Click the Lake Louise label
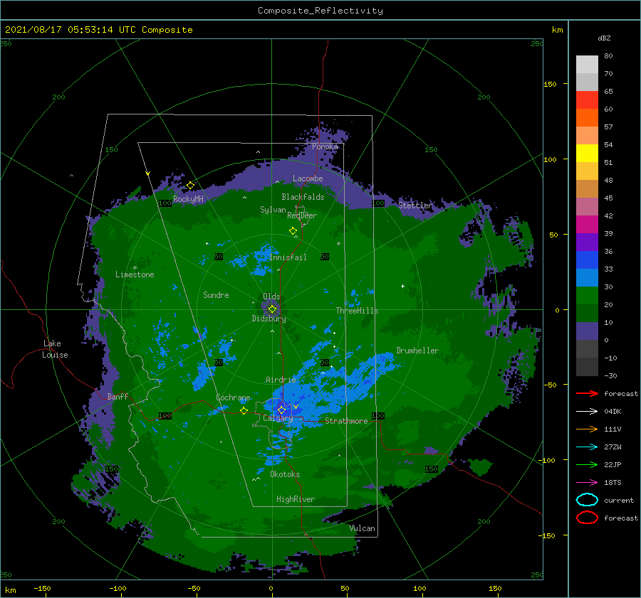The width and height of the screenshot is (641, 598). pos(55,349)
